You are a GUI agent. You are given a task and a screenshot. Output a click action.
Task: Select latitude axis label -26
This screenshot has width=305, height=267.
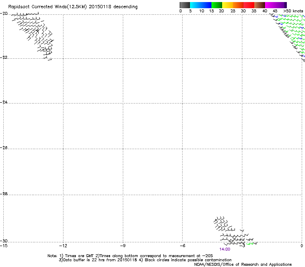pos(4,148)
